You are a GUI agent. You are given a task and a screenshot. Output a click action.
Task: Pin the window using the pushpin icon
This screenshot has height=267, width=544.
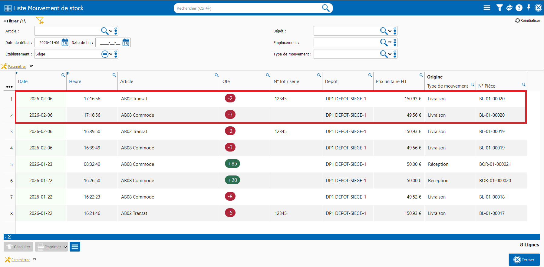tap(529, 8)
